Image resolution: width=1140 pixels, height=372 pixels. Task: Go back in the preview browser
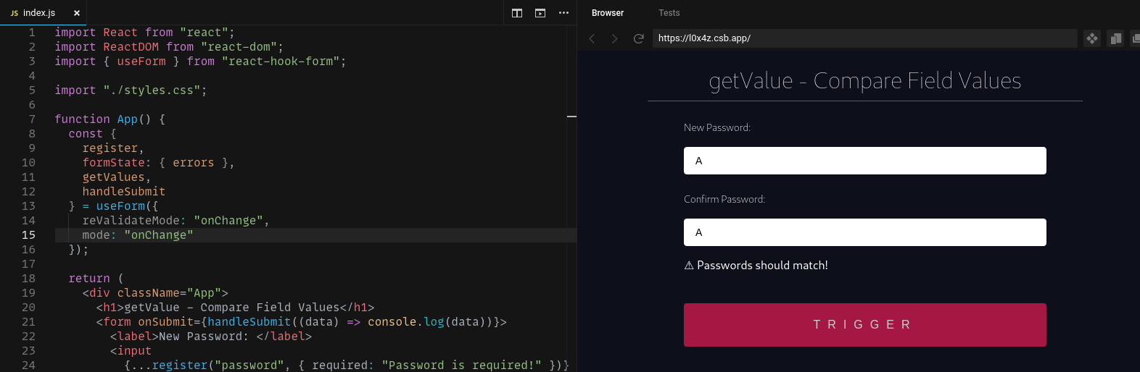[592, 38]
